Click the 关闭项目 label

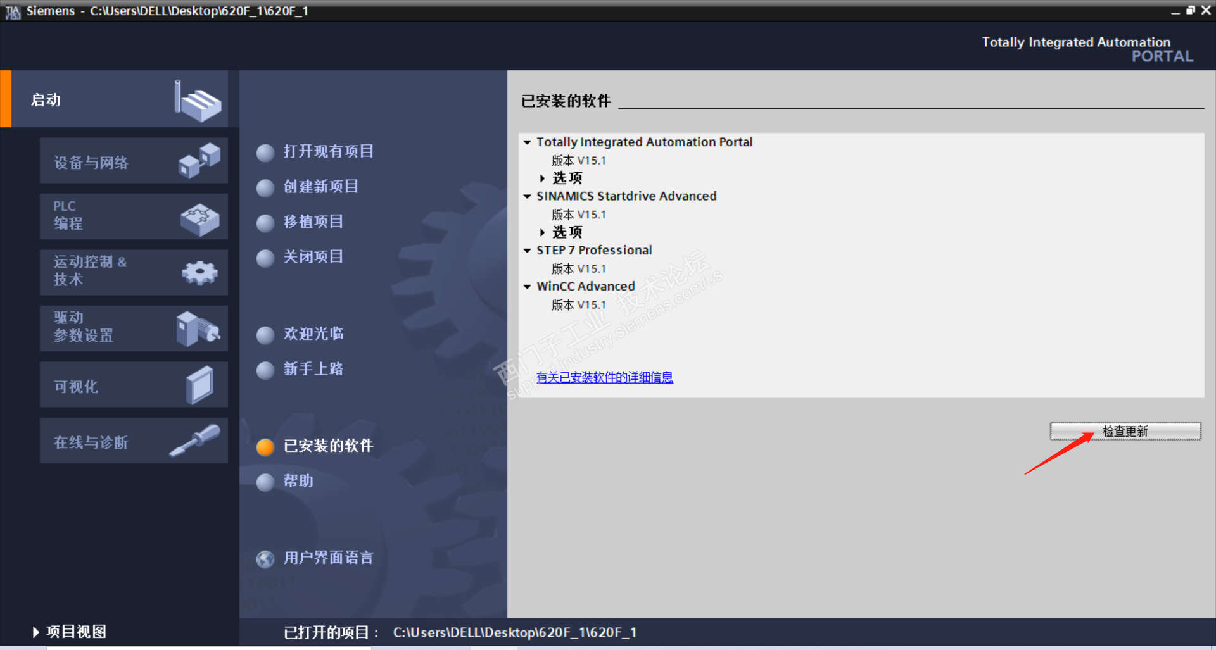313,257
